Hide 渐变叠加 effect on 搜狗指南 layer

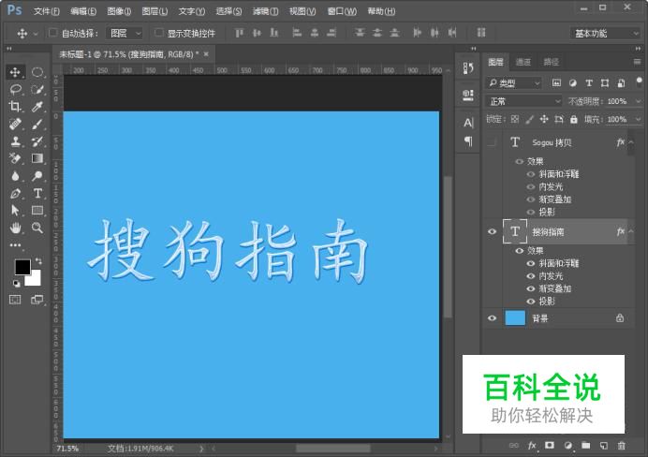tap(531, 288)
